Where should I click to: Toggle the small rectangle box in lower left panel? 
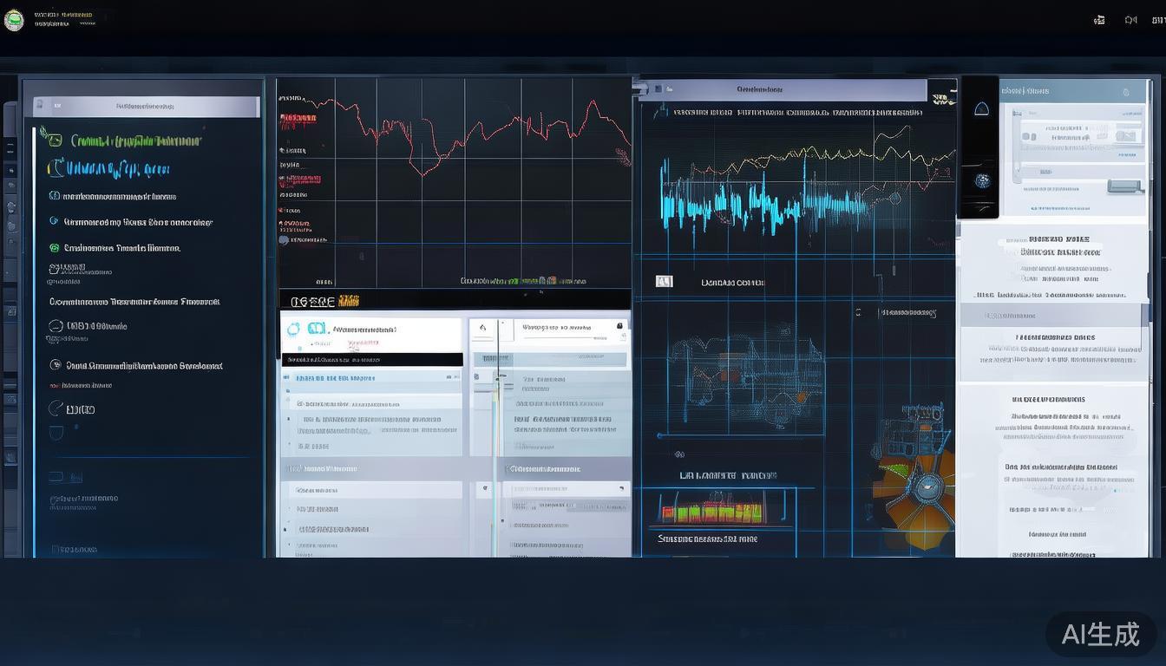coord(56,476)
